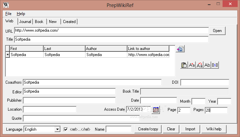Click the Clear button

coord(171,129)
